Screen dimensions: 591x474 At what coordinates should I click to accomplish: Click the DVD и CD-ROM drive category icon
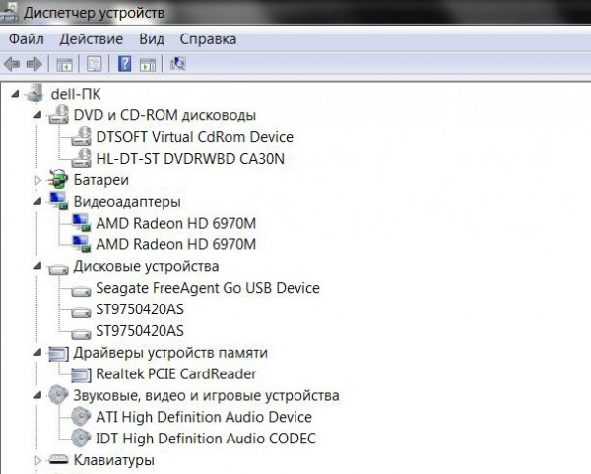pyautogui.click(x=58, y=115)
